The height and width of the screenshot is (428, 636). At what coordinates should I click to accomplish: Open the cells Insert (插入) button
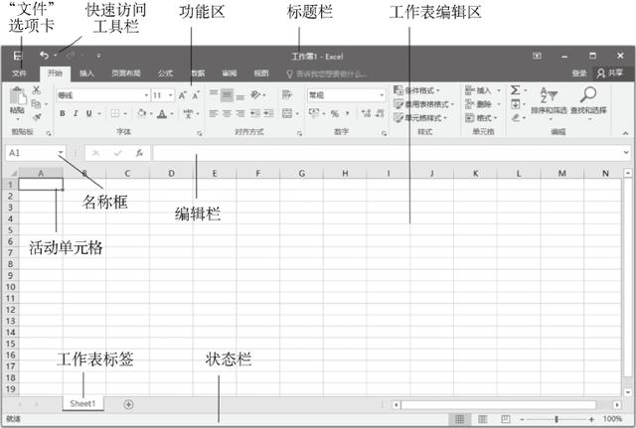(x=482, y=90)
